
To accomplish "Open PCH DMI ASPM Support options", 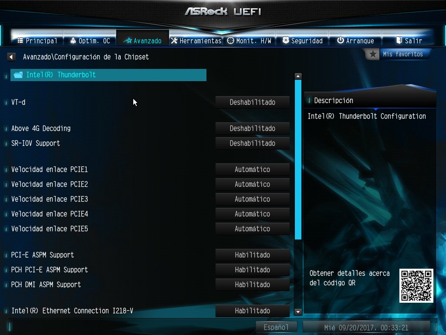I will click(x=252, y=284).
